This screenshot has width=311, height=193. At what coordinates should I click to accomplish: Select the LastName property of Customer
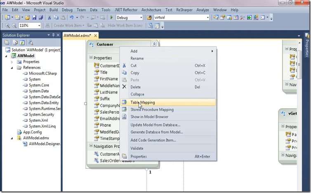coord(109,92)
